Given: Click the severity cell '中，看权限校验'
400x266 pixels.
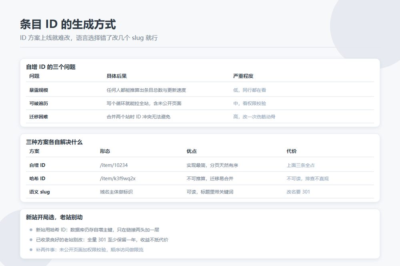Looking at the screenshot, I should [x=250, y=103].
